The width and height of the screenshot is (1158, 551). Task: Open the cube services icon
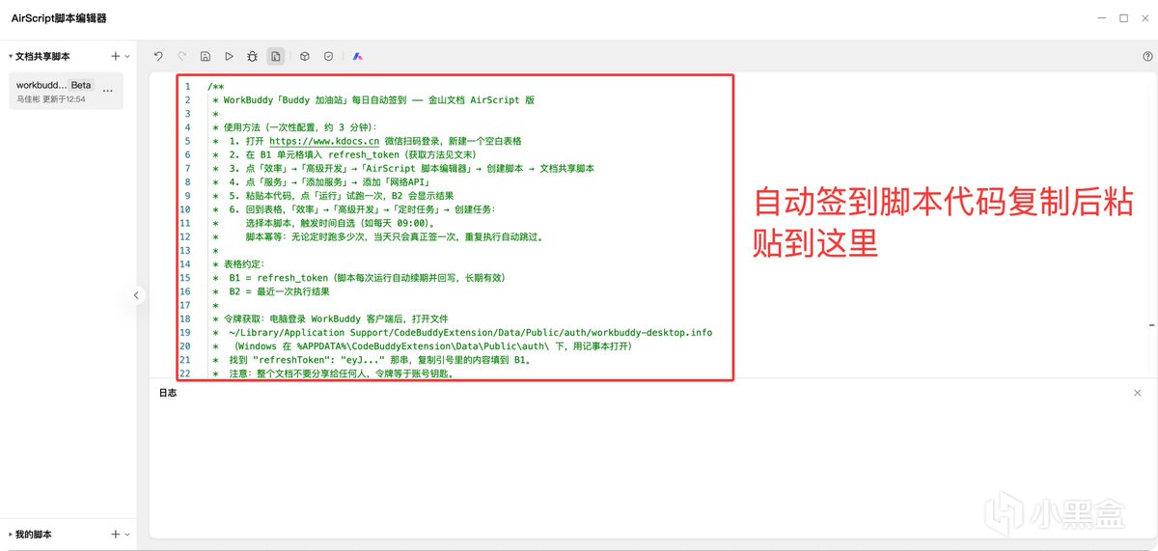pos(304,57)
